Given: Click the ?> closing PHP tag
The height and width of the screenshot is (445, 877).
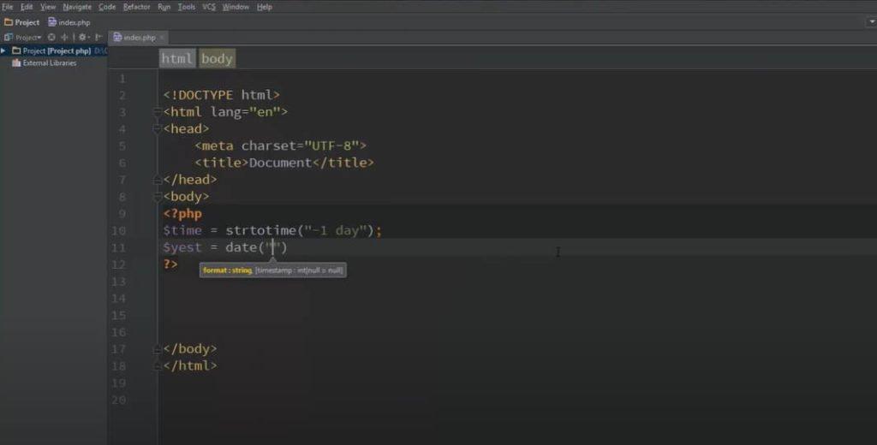Looking at the screenshot, I should coord(170,264).
